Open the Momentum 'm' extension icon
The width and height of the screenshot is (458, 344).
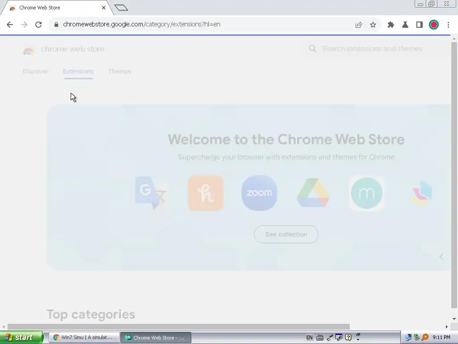click(367, 193)
